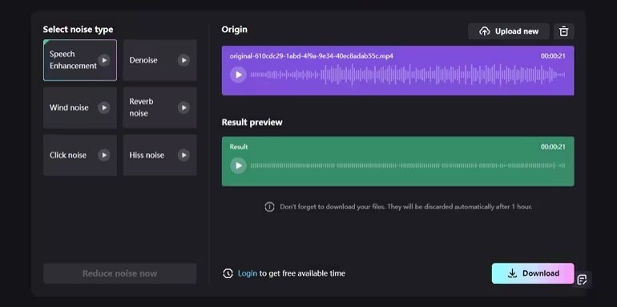Preview the Denoise sample sound
The height and width of the screenshot is (307, 617).
[x=183, y=60]
